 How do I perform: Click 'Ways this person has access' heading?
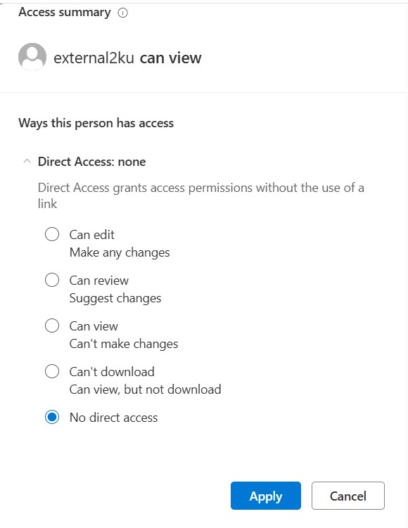pos(96,123)
